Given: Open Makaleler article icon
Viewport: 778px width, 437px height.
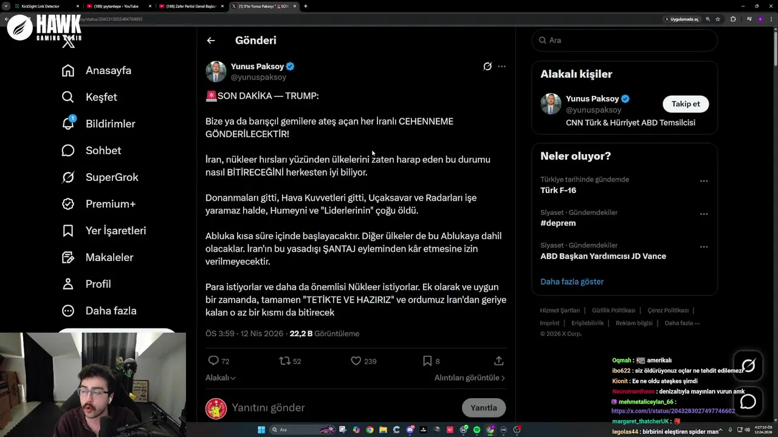Looking at the screenshot, I should coord(68,257).
